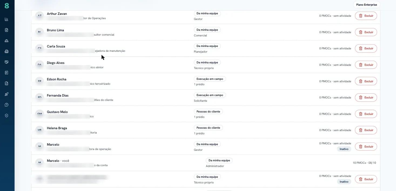Click Da minha equipe tag for Bruno Lima
The height and width of the screenshot is (191, 396).
(x=207, y=30)
